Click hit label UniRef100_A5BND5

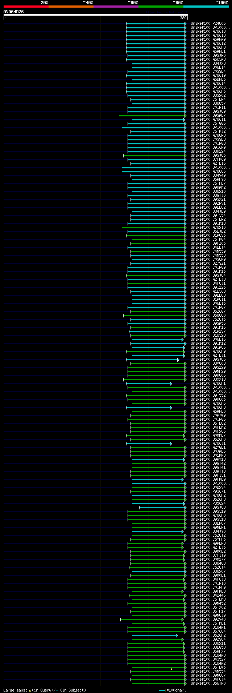[208, 80]
